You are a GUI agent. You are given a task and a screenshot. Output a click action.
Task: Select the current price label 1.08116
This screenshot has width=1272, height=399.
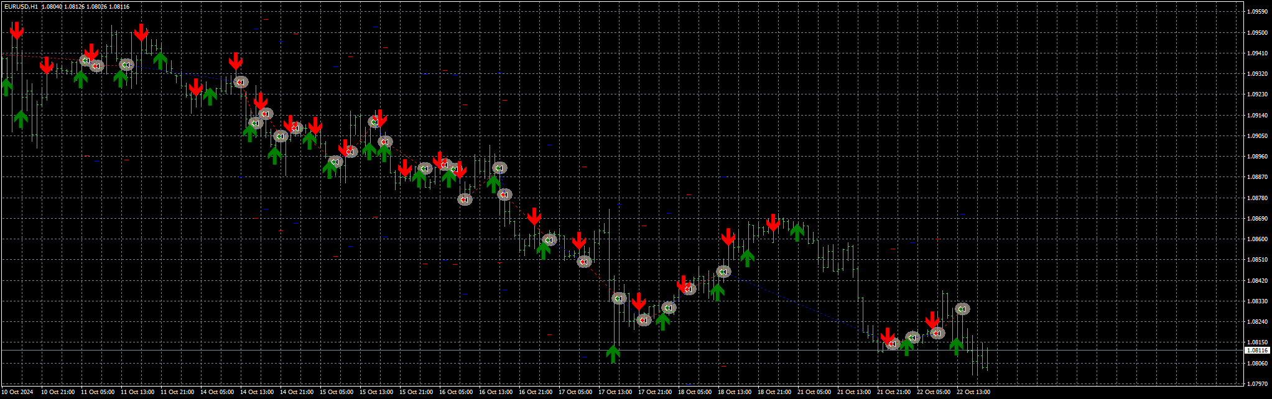[x=1257, y=351]
